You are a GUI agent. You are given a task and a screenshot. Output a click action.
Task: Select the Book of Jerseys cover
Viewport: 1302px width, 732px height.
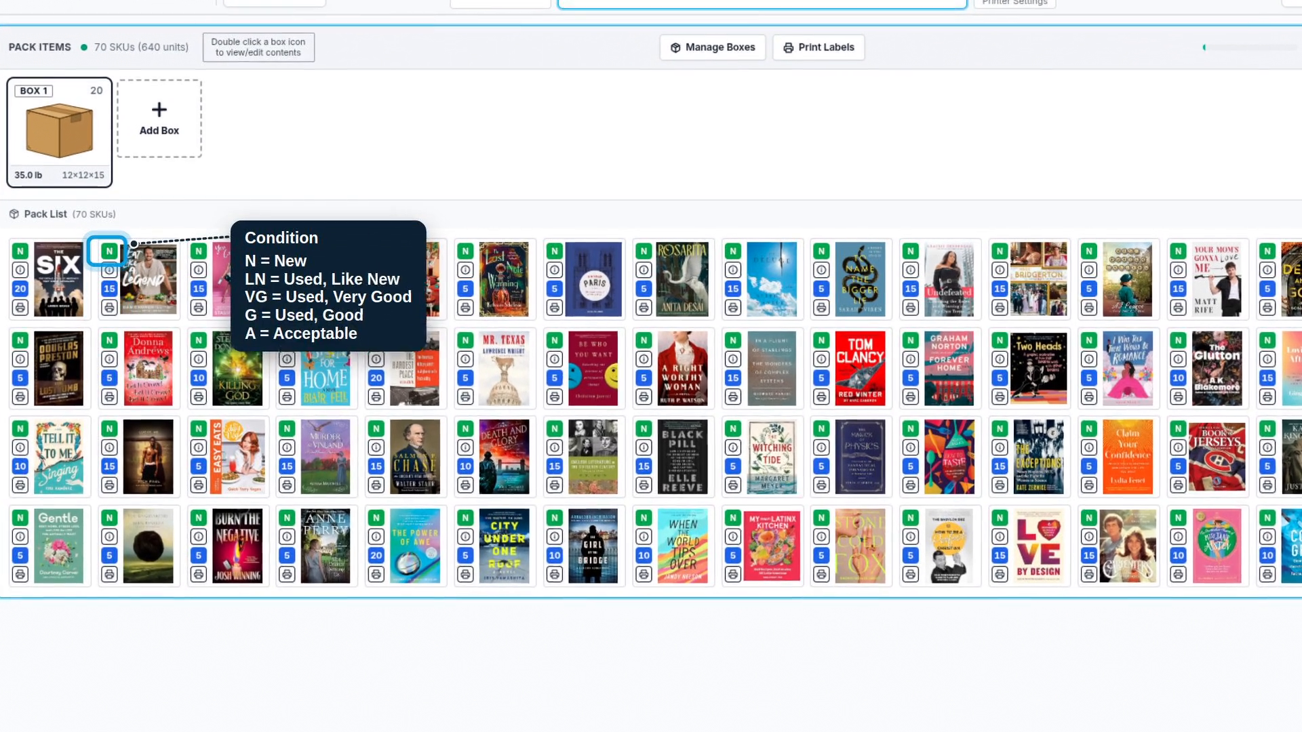[x=1217, y=457]
